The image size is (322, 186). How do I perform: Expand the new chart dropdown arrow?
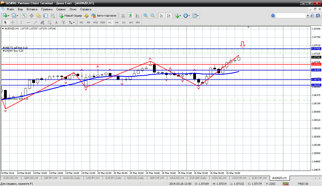(9, 16)
